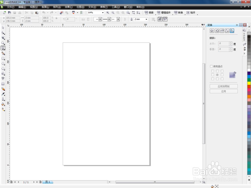This screenshot has width=251, height=188.
Task: Open the line style dropdown
Action: [x=109, y=19]
